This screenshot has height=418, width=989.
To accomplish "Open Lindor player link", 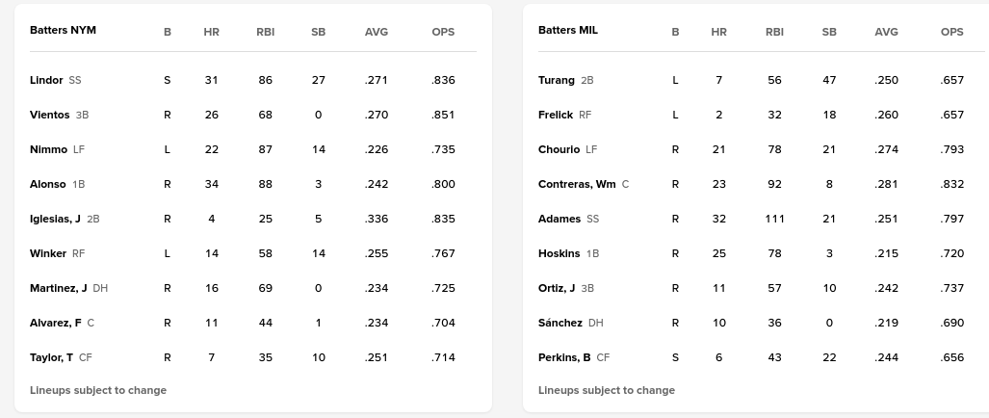I will (46, 80).
